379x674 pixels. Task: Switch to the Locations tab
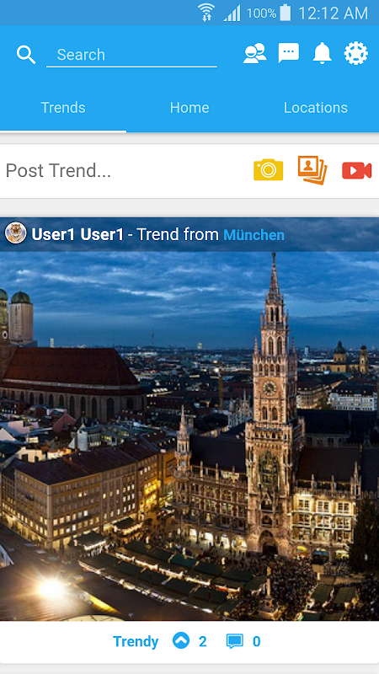(316, 108)
